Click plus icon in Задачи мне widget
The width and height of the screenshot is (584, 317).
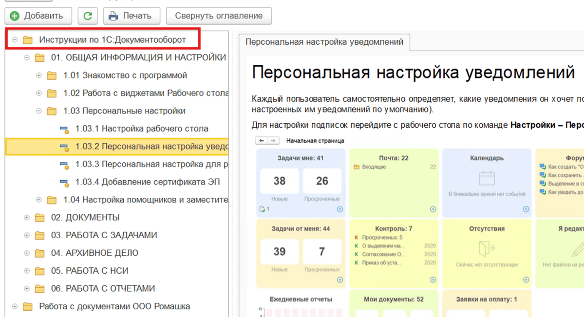pyautogui.click(x=339, y=209)
